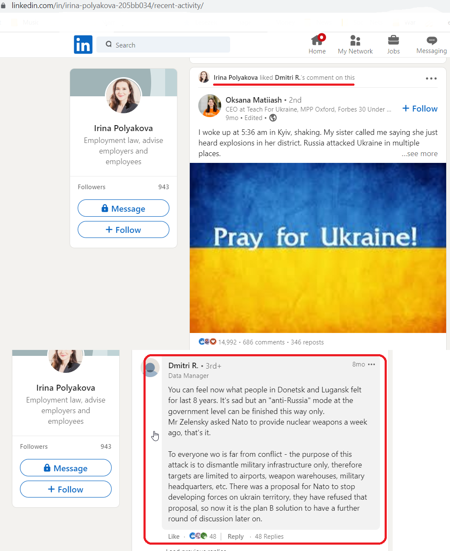Open the 686 comments link
The width and height of the screenshot is (450, 551).
[264, 342]
